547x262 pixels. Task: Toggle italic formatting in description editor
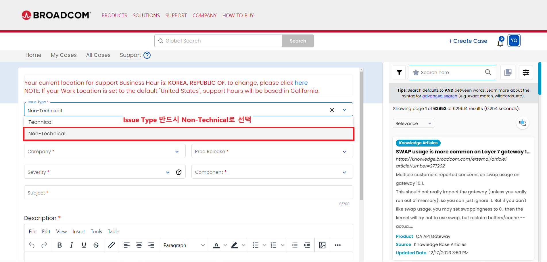(72, 245)
